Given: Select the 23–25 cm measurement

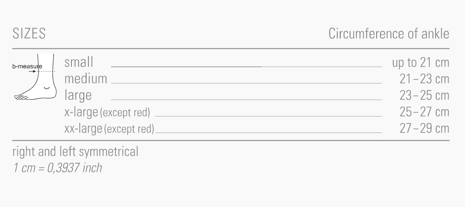Looking at the screenshot, I should [x=424, y=96].
